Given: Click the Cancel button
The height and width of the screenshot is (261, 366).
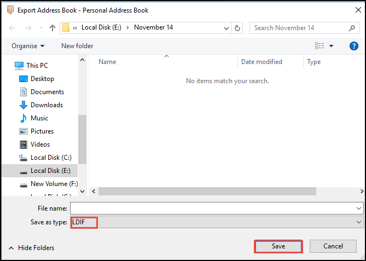Looking at the screenshot, I should (x=333, y=246).
